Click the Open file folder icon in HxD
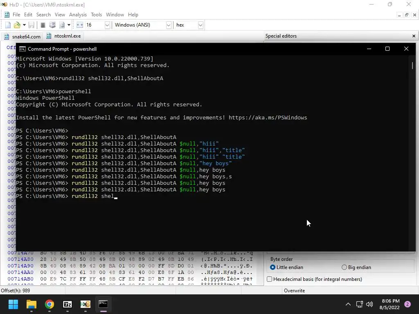This screenshot has width=419, height=314. [x=17, y=25]
